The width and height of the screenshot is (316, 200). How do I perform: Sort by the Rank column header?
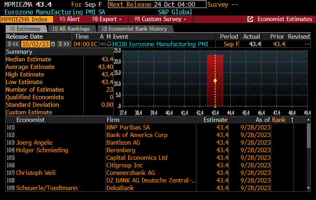tap(279, 120)
